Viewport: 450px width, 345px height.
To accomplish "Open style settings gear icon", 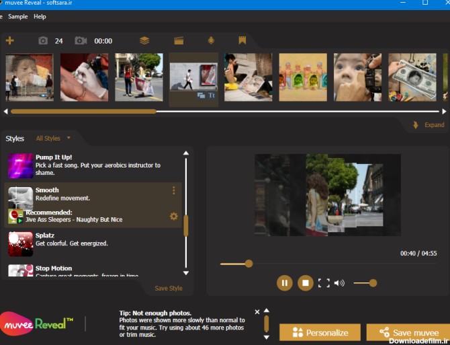I will point(174,217).
